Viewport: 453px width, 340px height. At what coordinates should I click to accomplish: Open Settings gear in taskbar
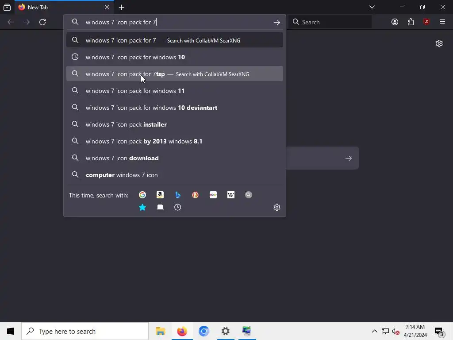(x=225, y=331)
